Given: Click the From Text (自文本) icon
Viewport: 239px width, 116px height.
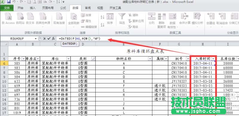Looking at the screenshot, I should [x=30, y=18].
